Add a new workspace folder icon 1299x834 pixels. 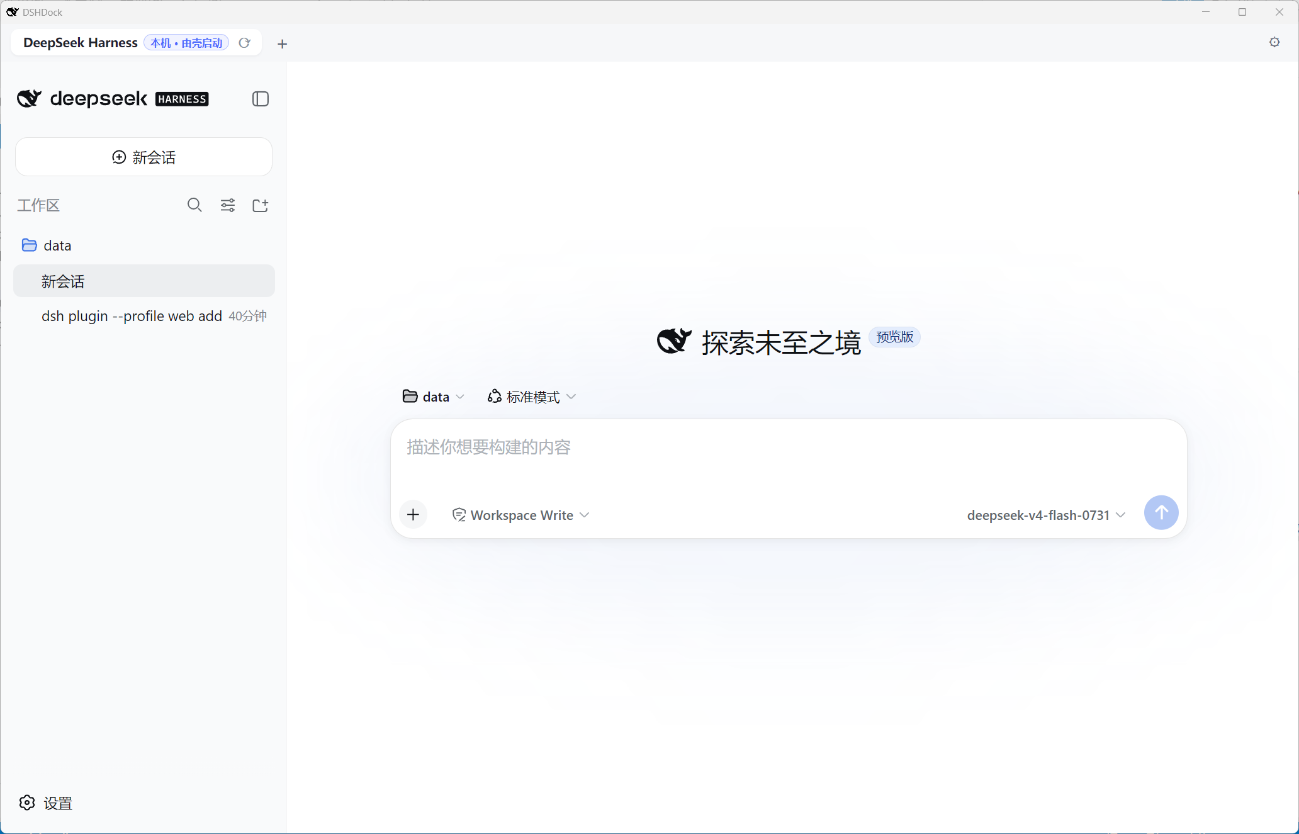point(261,205)
